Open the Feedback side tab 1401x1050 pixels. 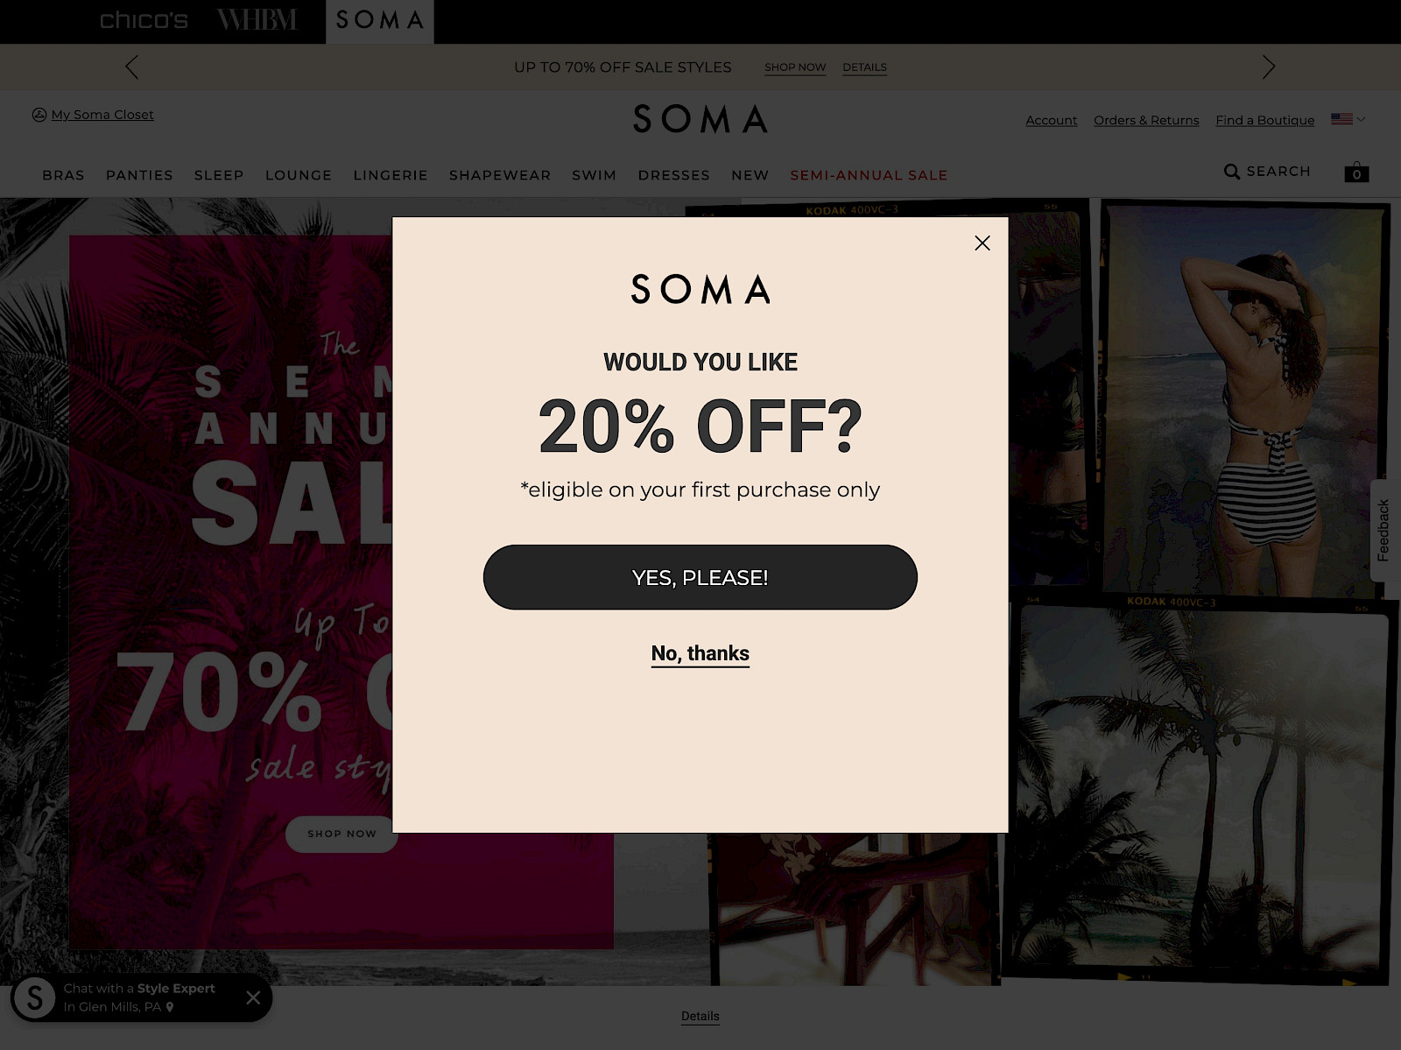click(1383, 530)
